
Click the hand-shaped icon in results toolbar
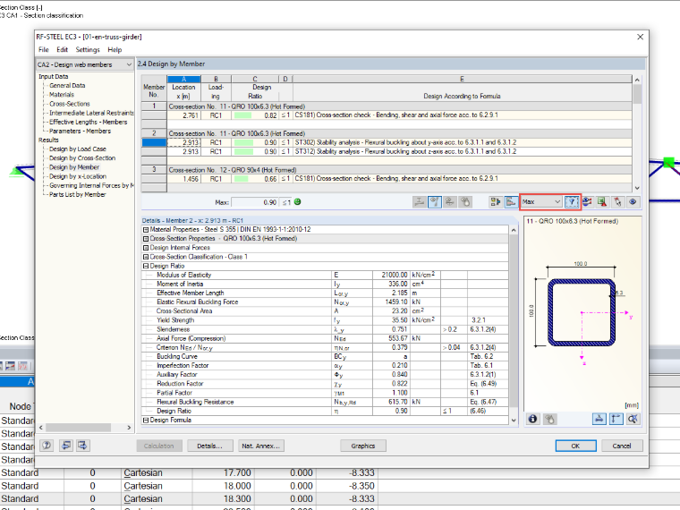465,201
